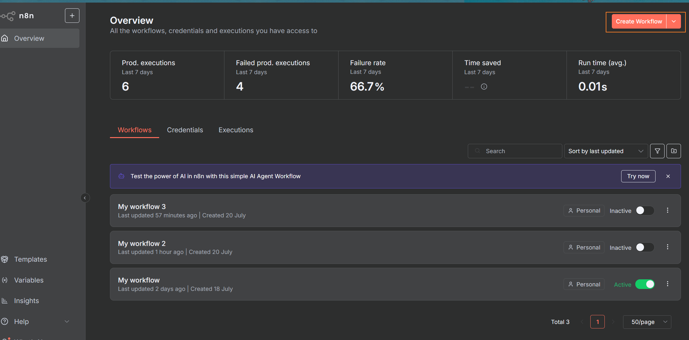Open the workflow filters funnel icon
Screen dimensions: 689x340
(657, 151)
